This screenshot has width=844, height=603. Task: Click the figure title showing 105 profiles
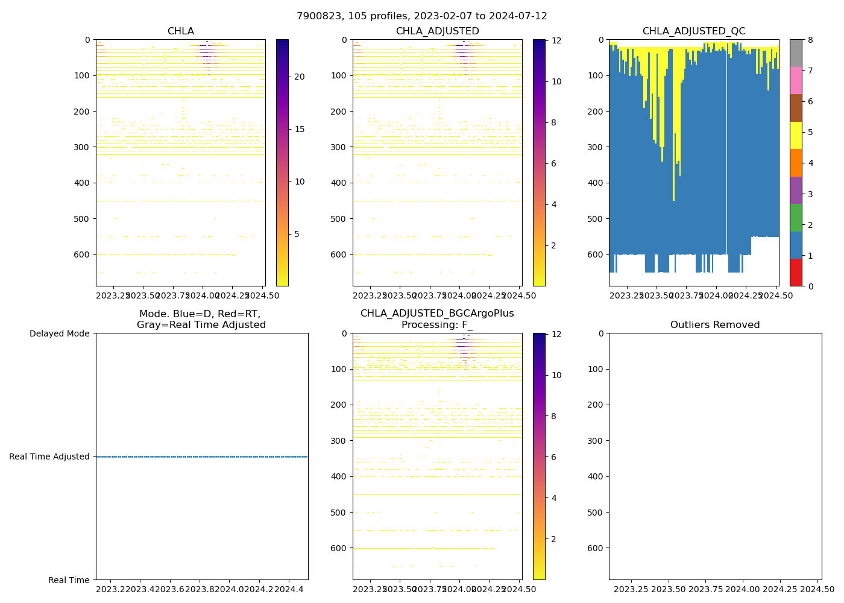[421, 16]
